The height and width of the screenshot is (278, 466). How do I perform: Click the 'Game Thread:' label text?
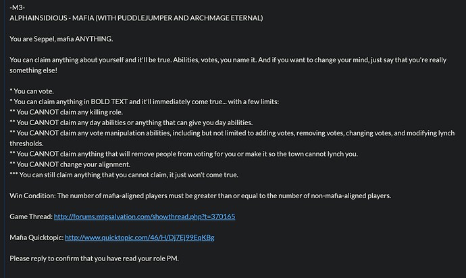point(31,216)
